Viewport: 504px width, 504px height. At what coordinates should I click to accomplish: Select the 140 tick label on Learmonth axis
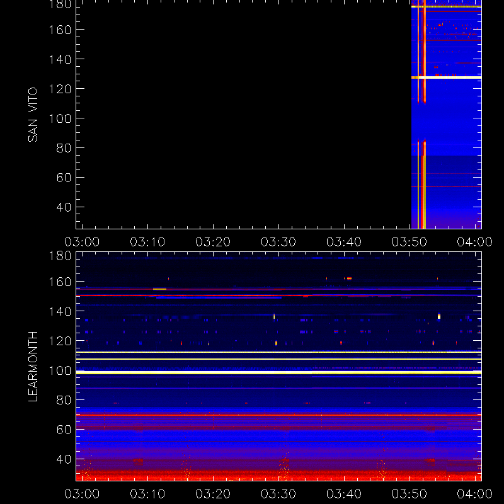click(x=60, y=311)
